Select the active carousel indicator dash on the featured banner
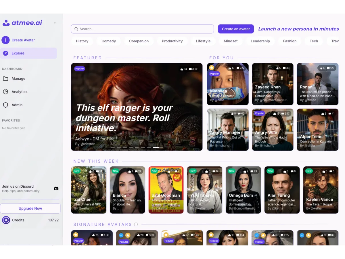The width and height of the screenshot is (345, 259). coord(156,147)
